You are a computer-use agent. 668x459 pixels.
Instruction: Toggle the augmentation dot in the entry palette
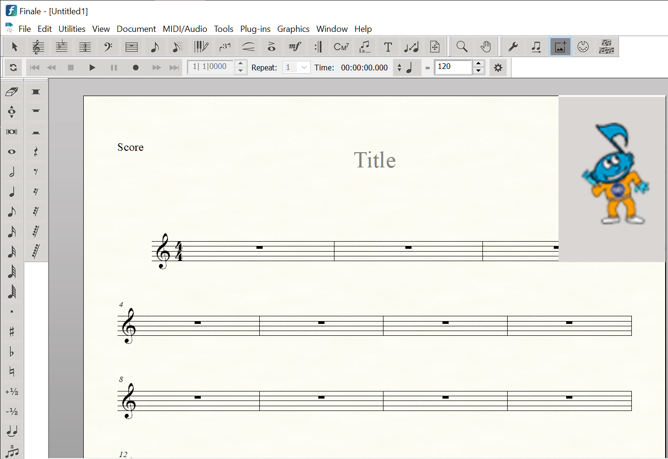click(x=12, y=312)
